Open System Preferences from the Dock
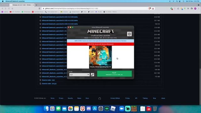The image size is (201, 113). pos(101,109)
